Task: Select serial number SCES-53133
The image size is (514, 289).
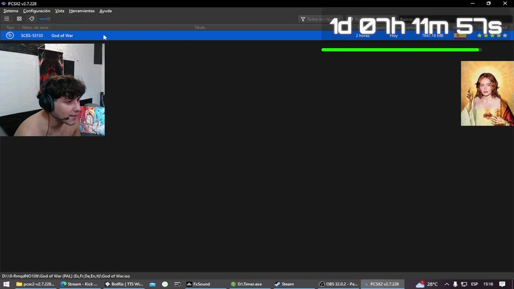Action: (32, 36)
